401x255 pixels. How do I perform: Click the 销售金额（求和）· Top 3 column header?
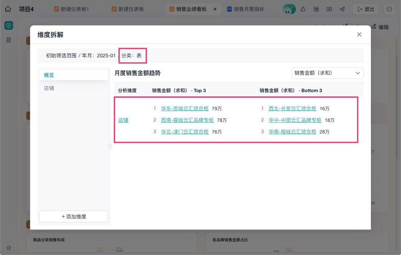click(179, 91)
